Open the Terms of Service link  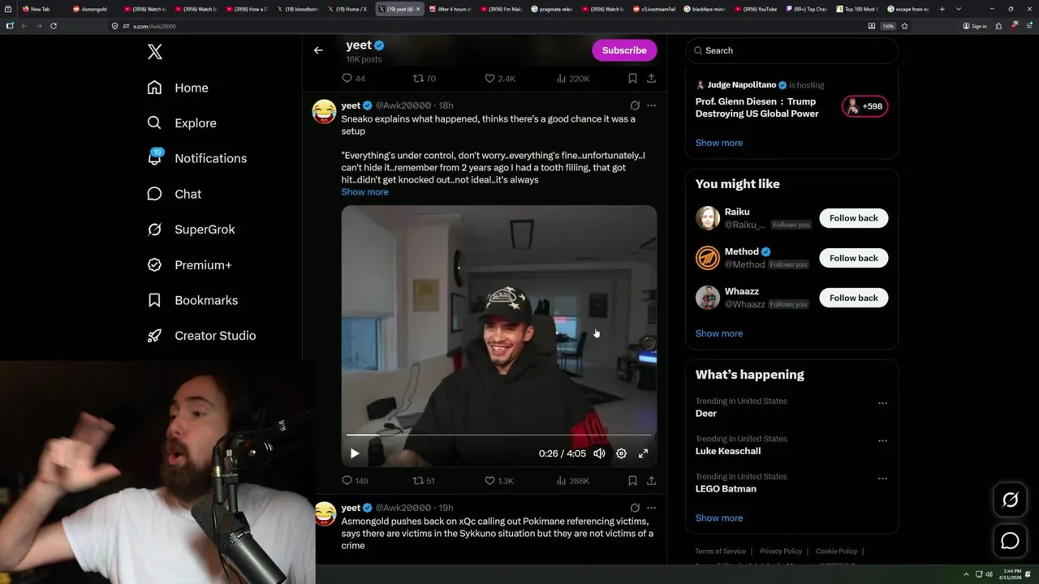[720, 552]
